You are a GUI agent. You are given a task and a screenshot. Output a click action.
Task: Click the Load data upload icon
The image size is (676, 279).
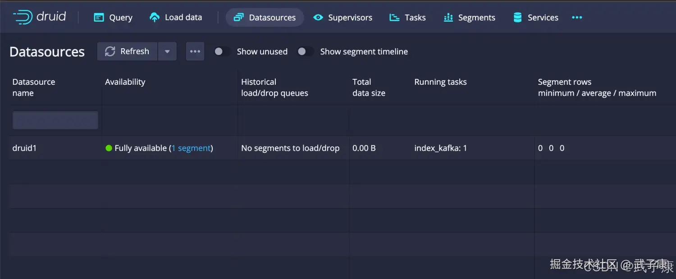click(x=155, y=18)
